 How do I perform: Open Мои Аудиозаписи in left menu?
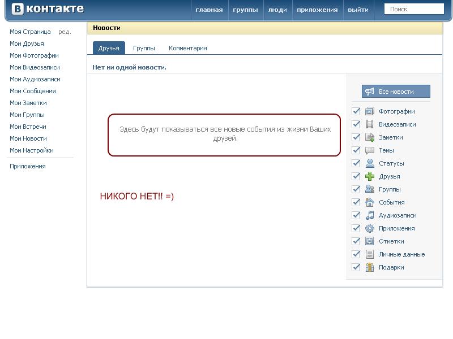(x=35, y=79)
